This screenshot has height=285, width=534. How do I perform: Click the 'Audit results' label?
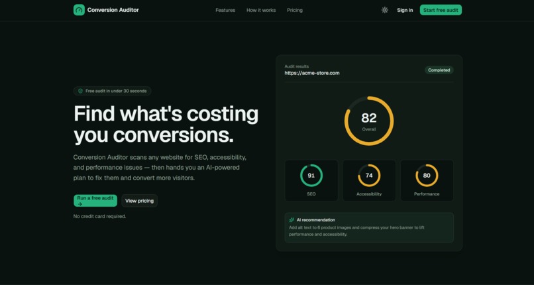click(297, 66)
